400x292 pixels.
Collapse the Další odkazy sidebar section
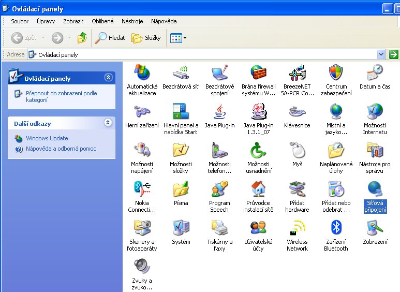pos(108,123)
